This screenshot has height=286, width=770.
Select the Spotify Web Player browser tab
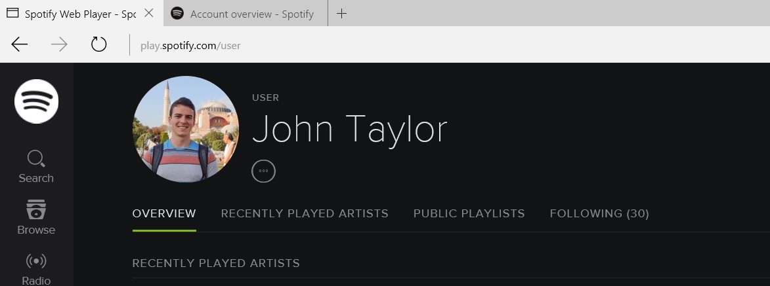(81, 13)
